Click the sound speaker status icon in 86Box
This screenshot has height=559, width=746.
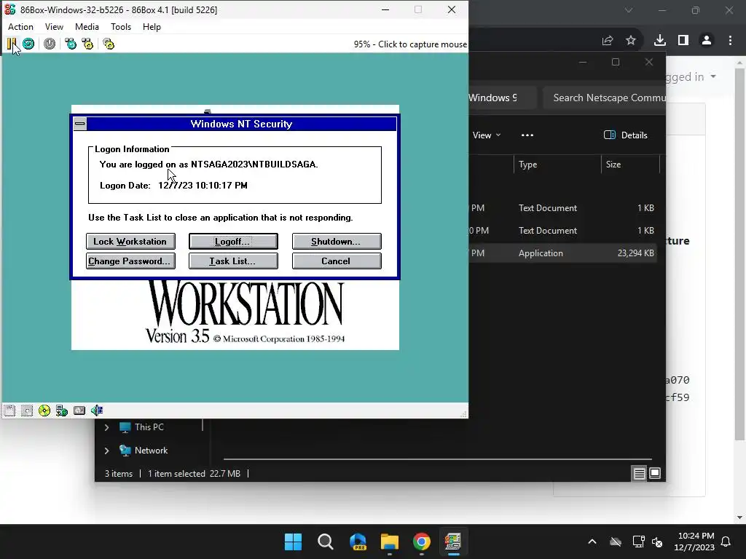pyautogui.click(x=97, y=411)
